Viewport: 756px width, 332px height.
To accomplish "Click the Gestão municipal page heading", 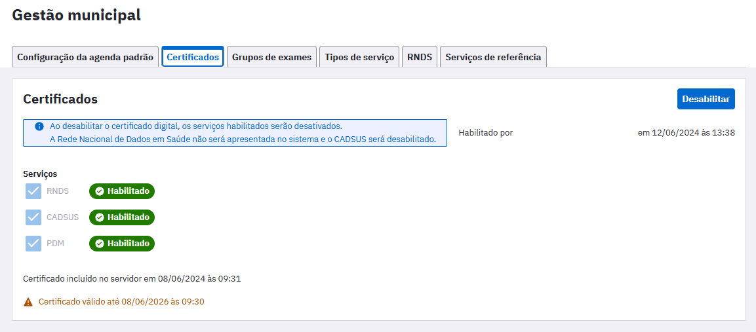I will click(x=77, y=15).
